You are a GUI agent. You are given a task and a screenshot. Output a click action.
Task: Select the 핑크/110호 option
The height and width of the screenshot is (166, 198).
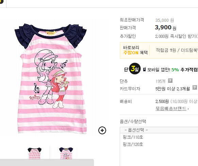(133, 137)
